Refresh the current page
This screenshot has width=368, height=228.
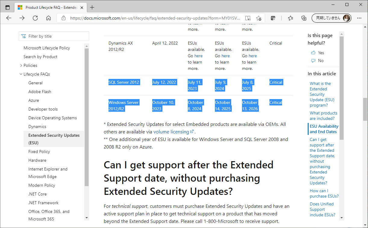tap(35, 18)
